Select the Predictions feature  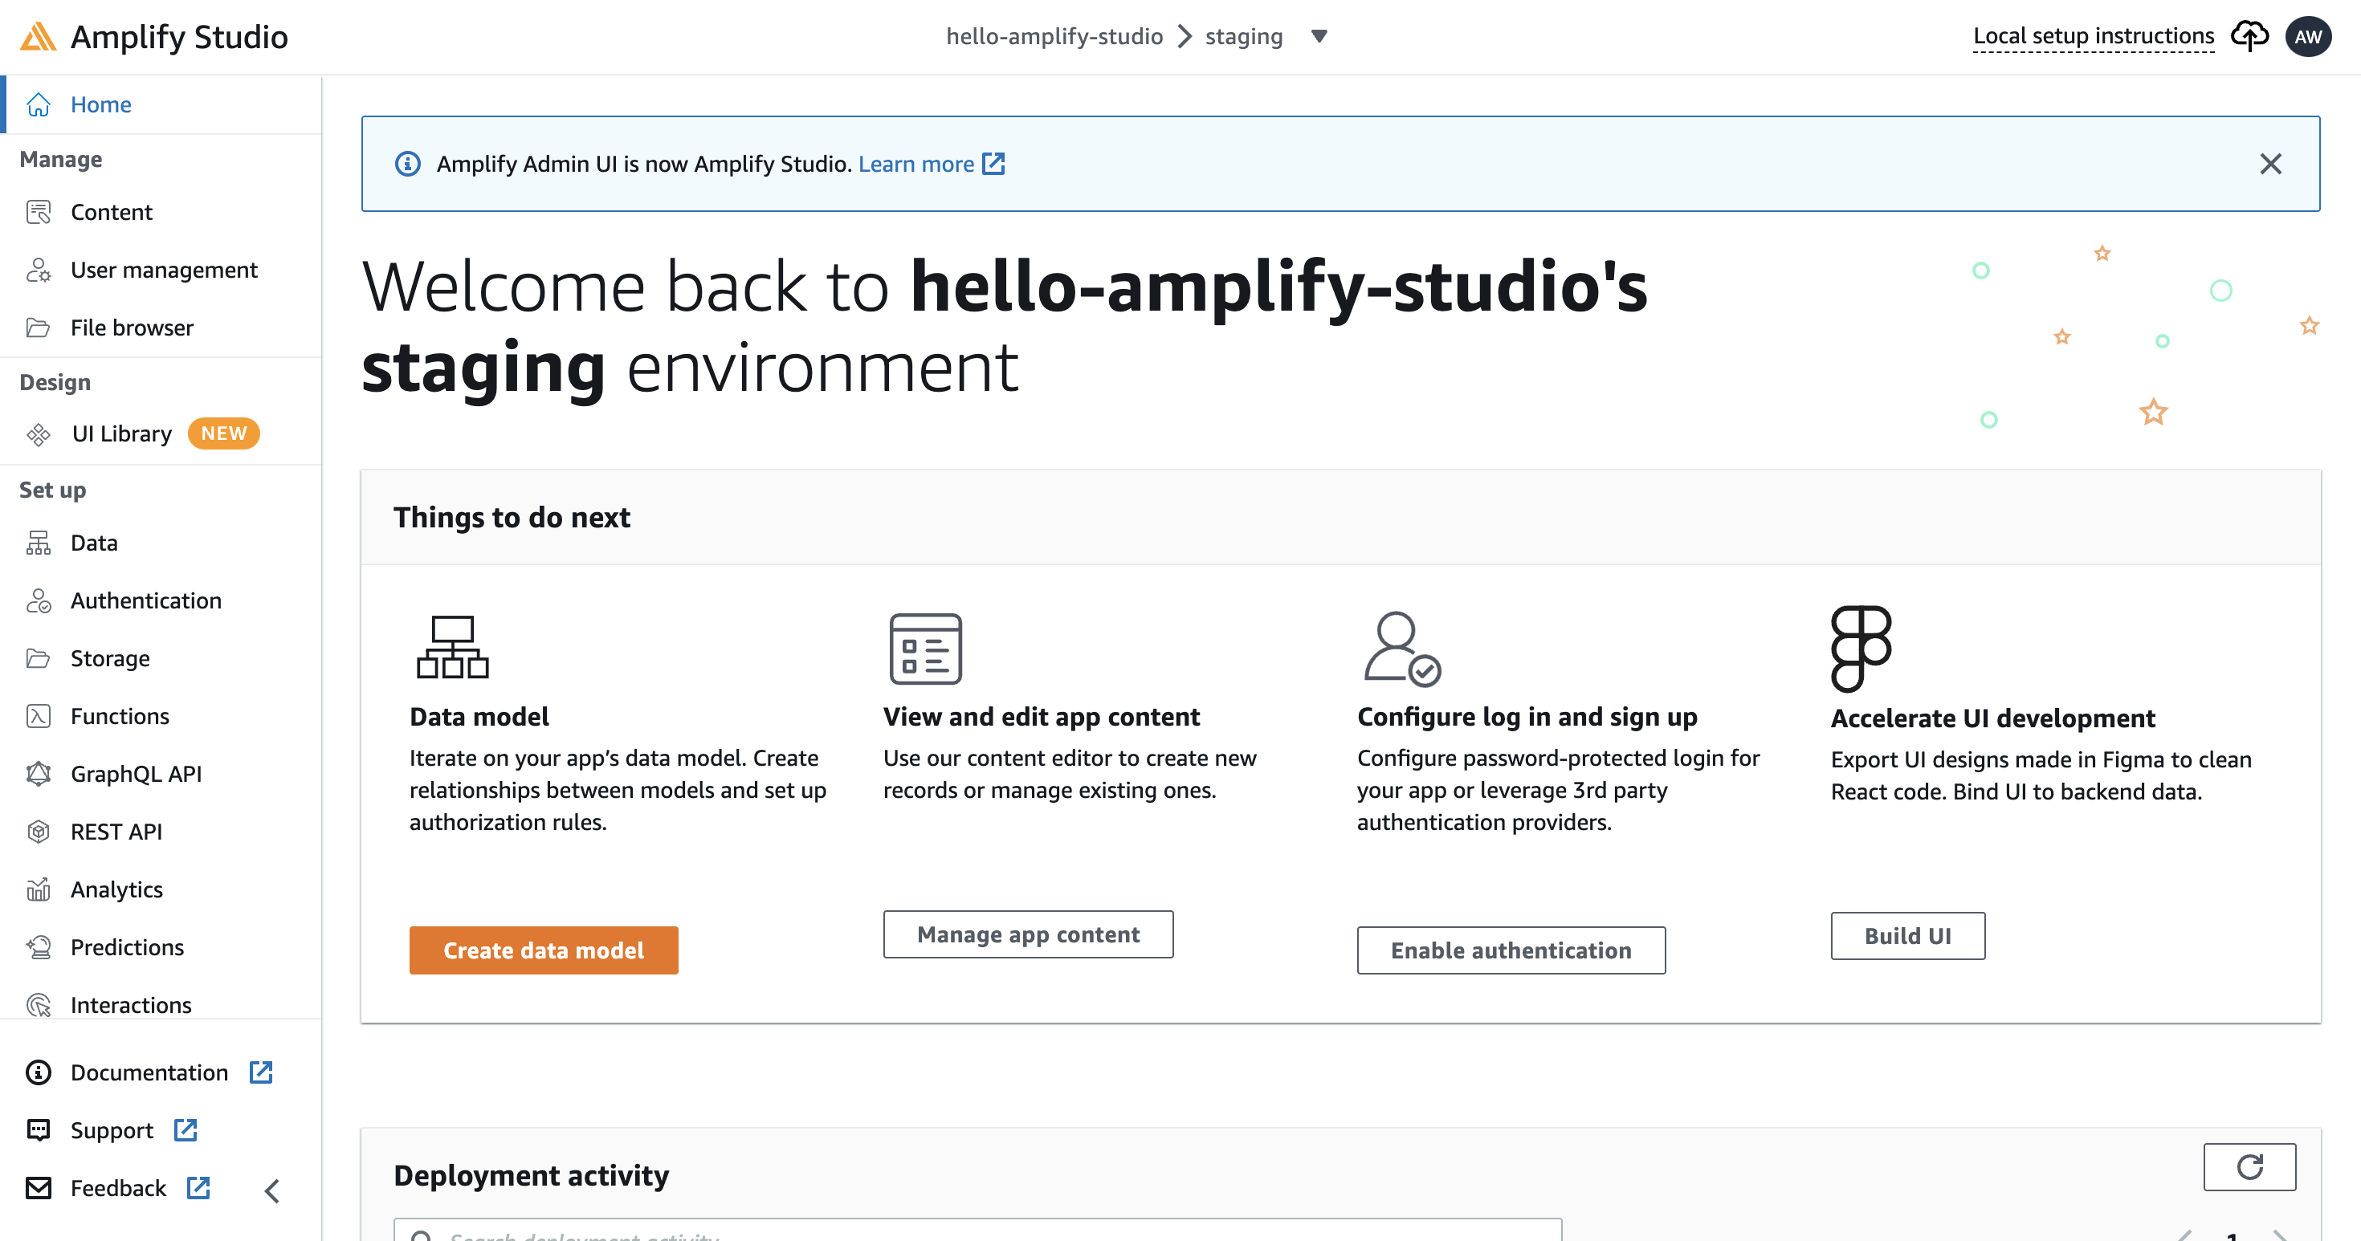(x=127, y=946)
